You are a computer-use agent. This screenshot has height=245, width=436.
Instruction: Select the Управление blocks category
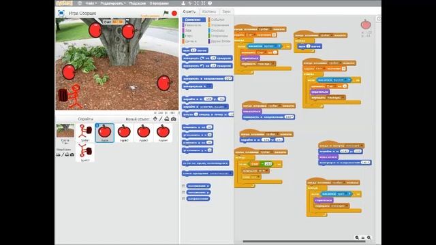[220, 25]
